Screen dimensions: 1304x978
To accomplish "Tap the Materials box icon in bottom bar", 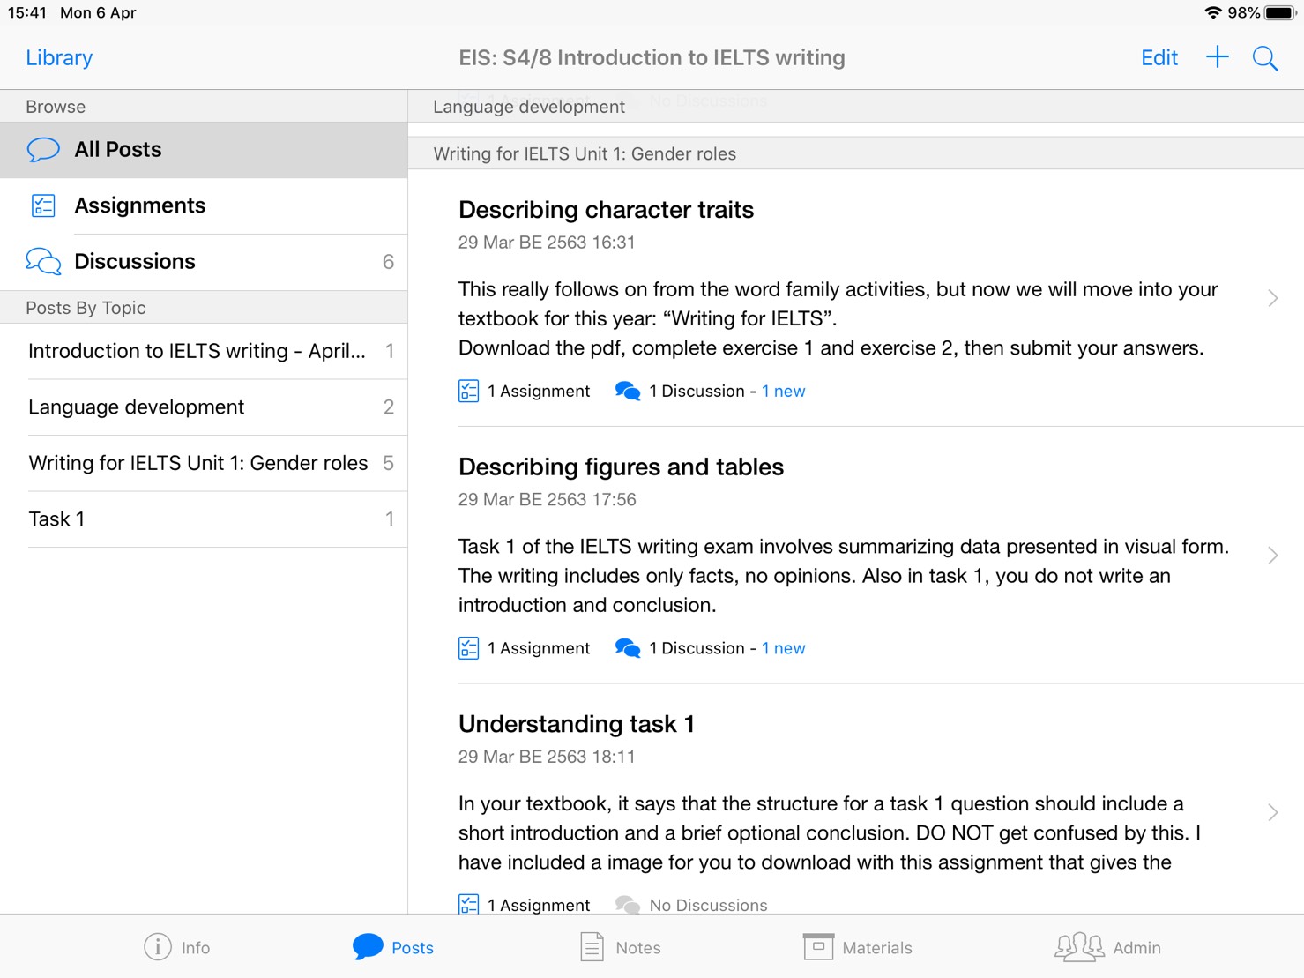I will tap(818, 946).
